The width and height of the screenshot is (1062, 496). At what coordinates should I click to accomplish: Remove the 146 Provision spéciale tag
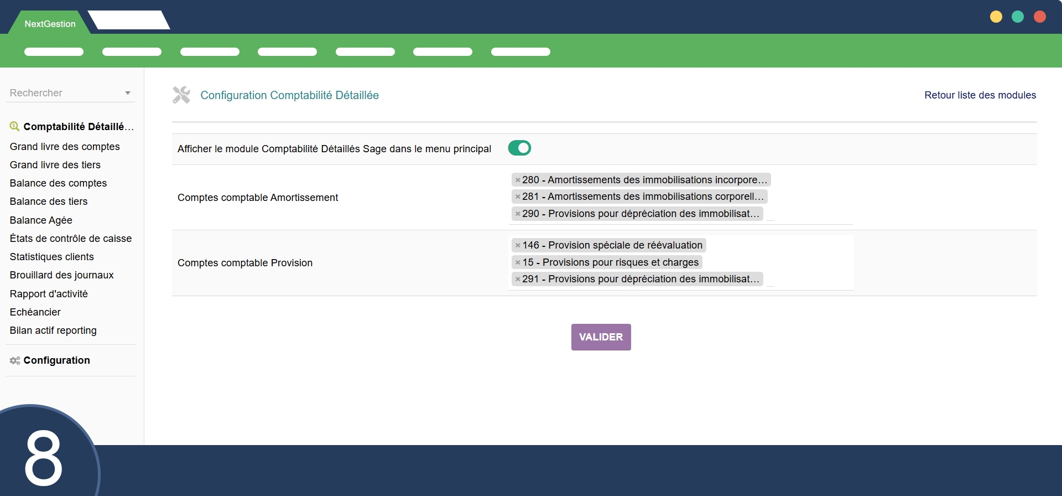[518, 245]
